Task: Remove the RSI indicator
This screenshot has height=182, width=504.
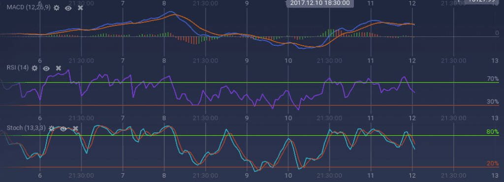Action: 58,68
